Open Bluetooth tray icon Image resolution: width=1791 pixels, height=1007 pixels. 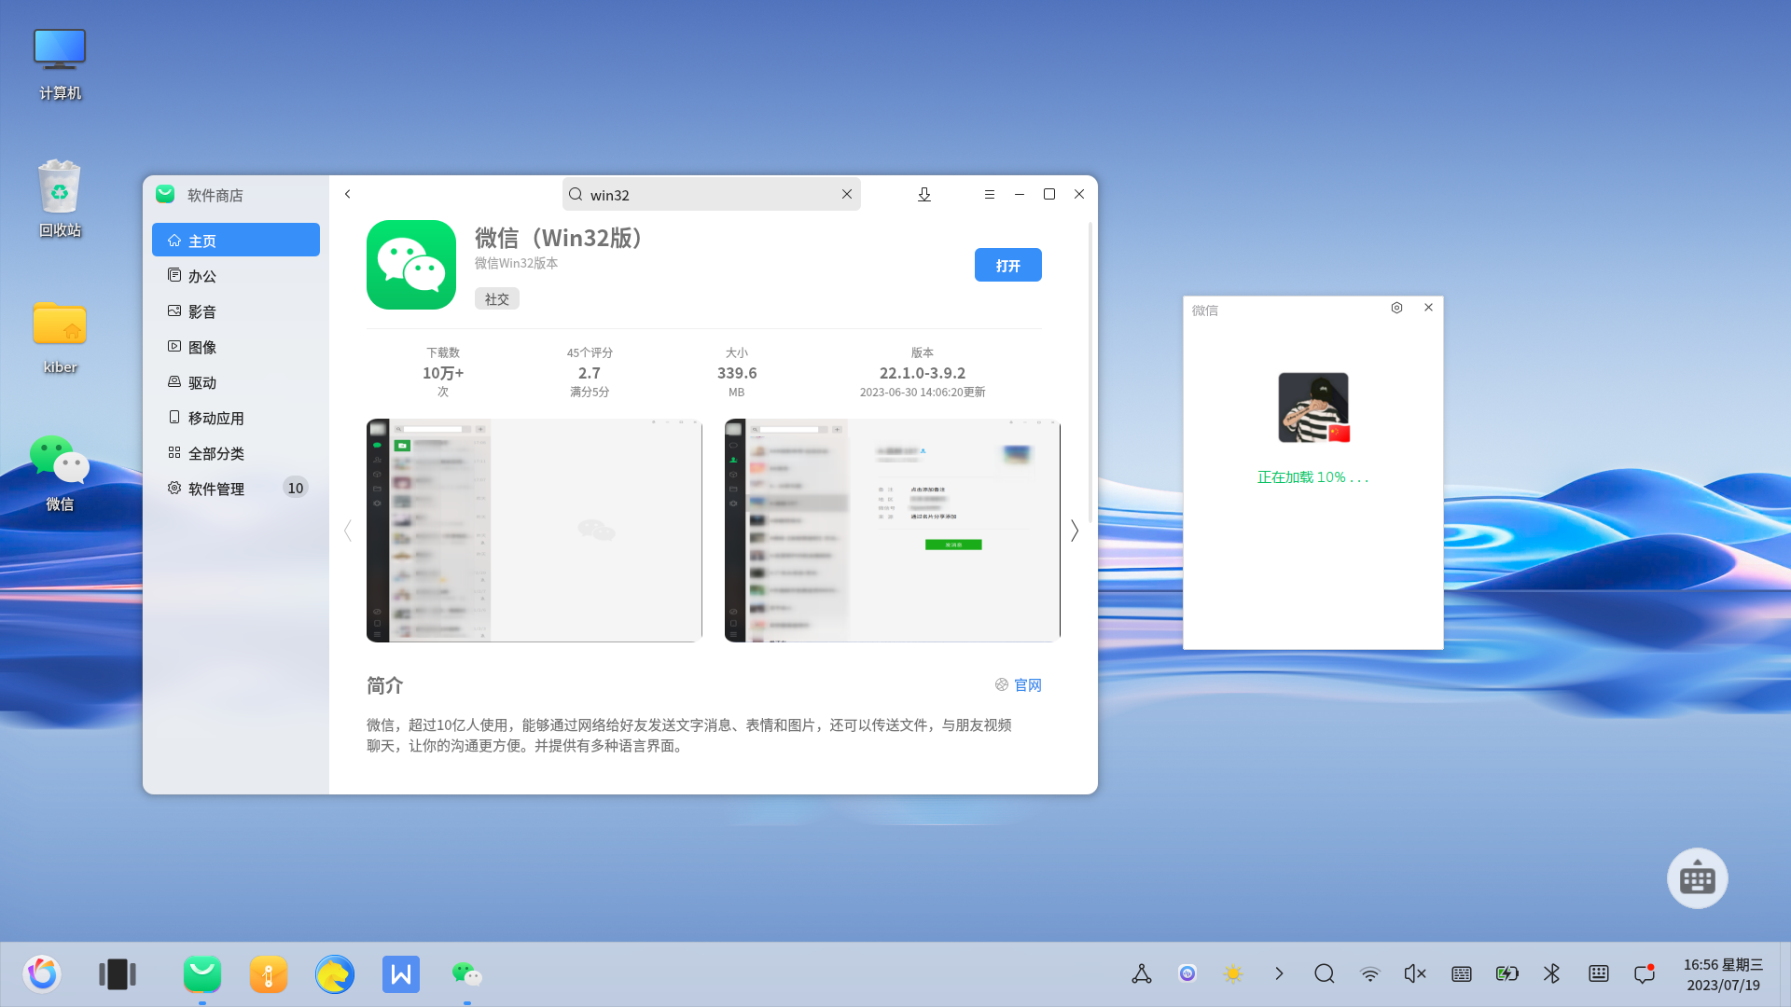1552,973
